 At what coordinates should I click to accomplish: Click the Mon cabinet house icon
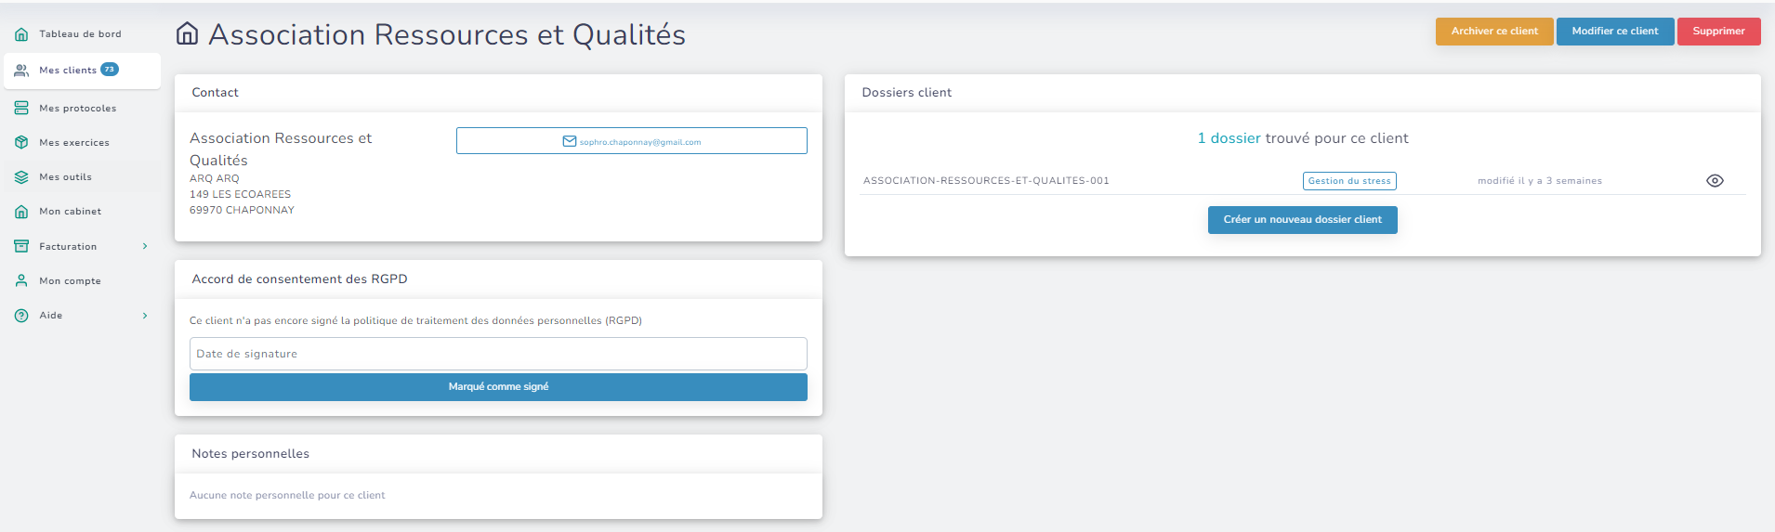click(x=21, y=212)
